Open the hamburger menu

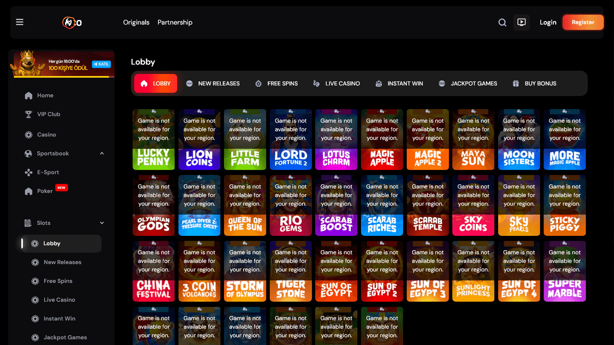click(x=19, y=22)
